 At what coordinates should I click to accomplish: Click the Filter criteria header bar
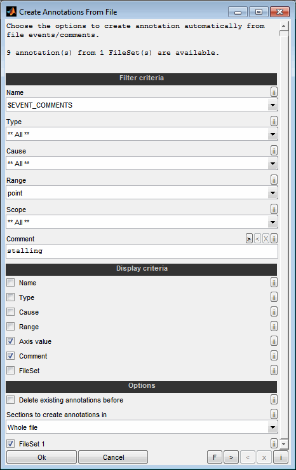pyautogui.click(x=142, y=78)
